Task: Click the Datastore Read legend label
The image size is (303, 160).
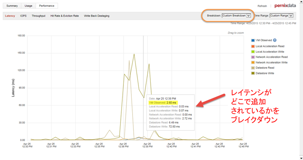Action: pos(265,68)
